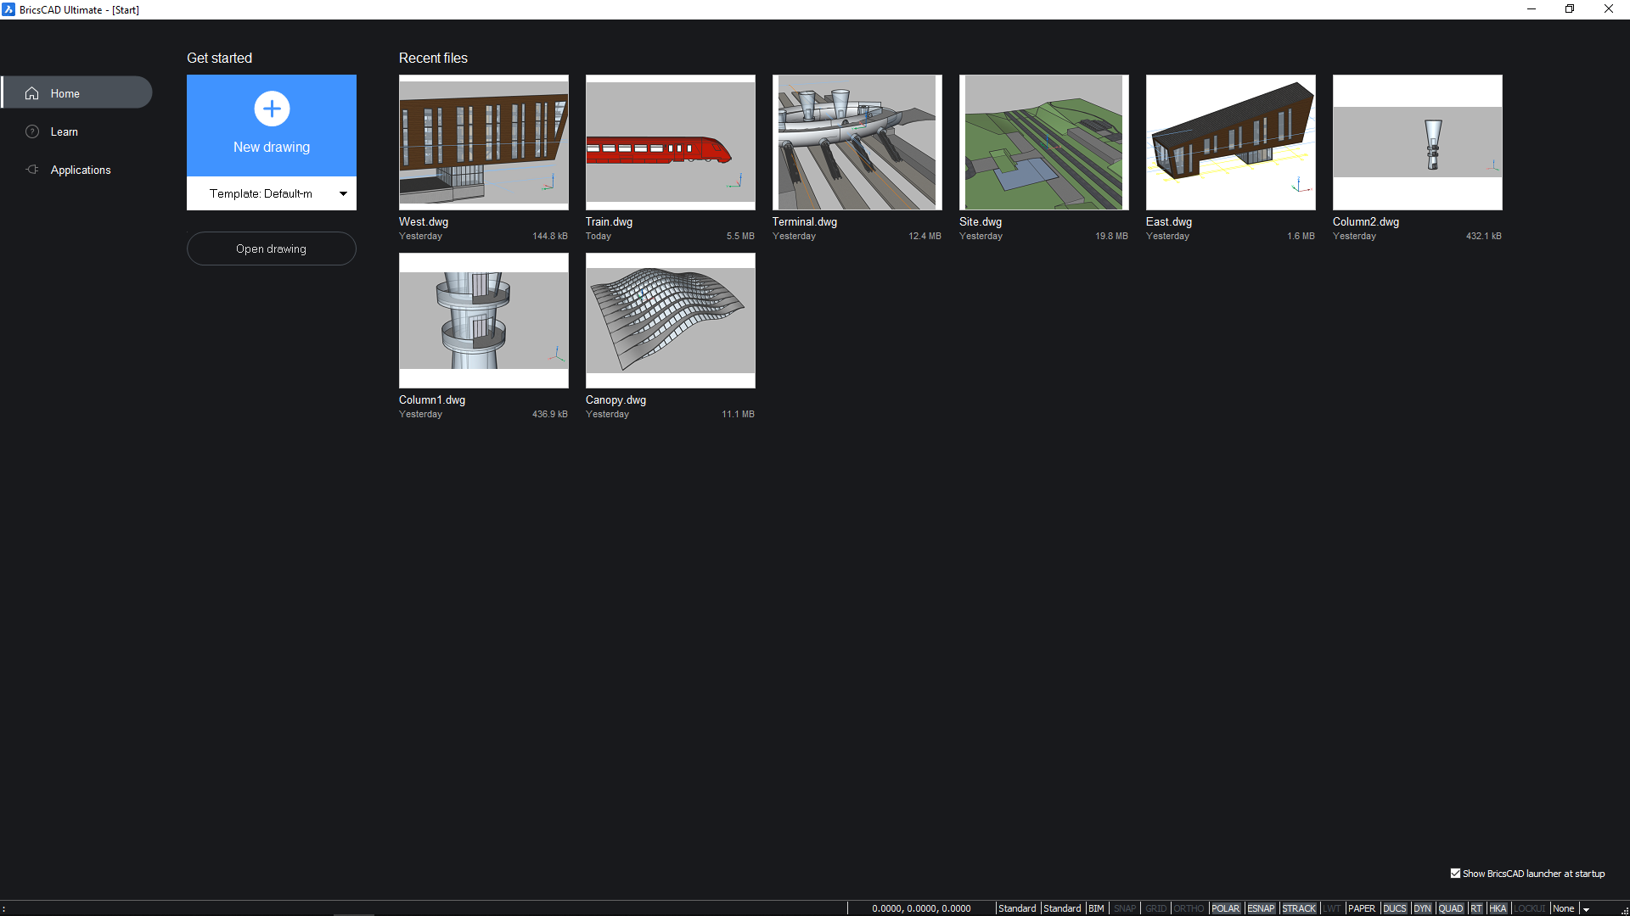Click the 0.0000 coordinates readout
This screenshot has width=1630, height=916.
point(921,908)
